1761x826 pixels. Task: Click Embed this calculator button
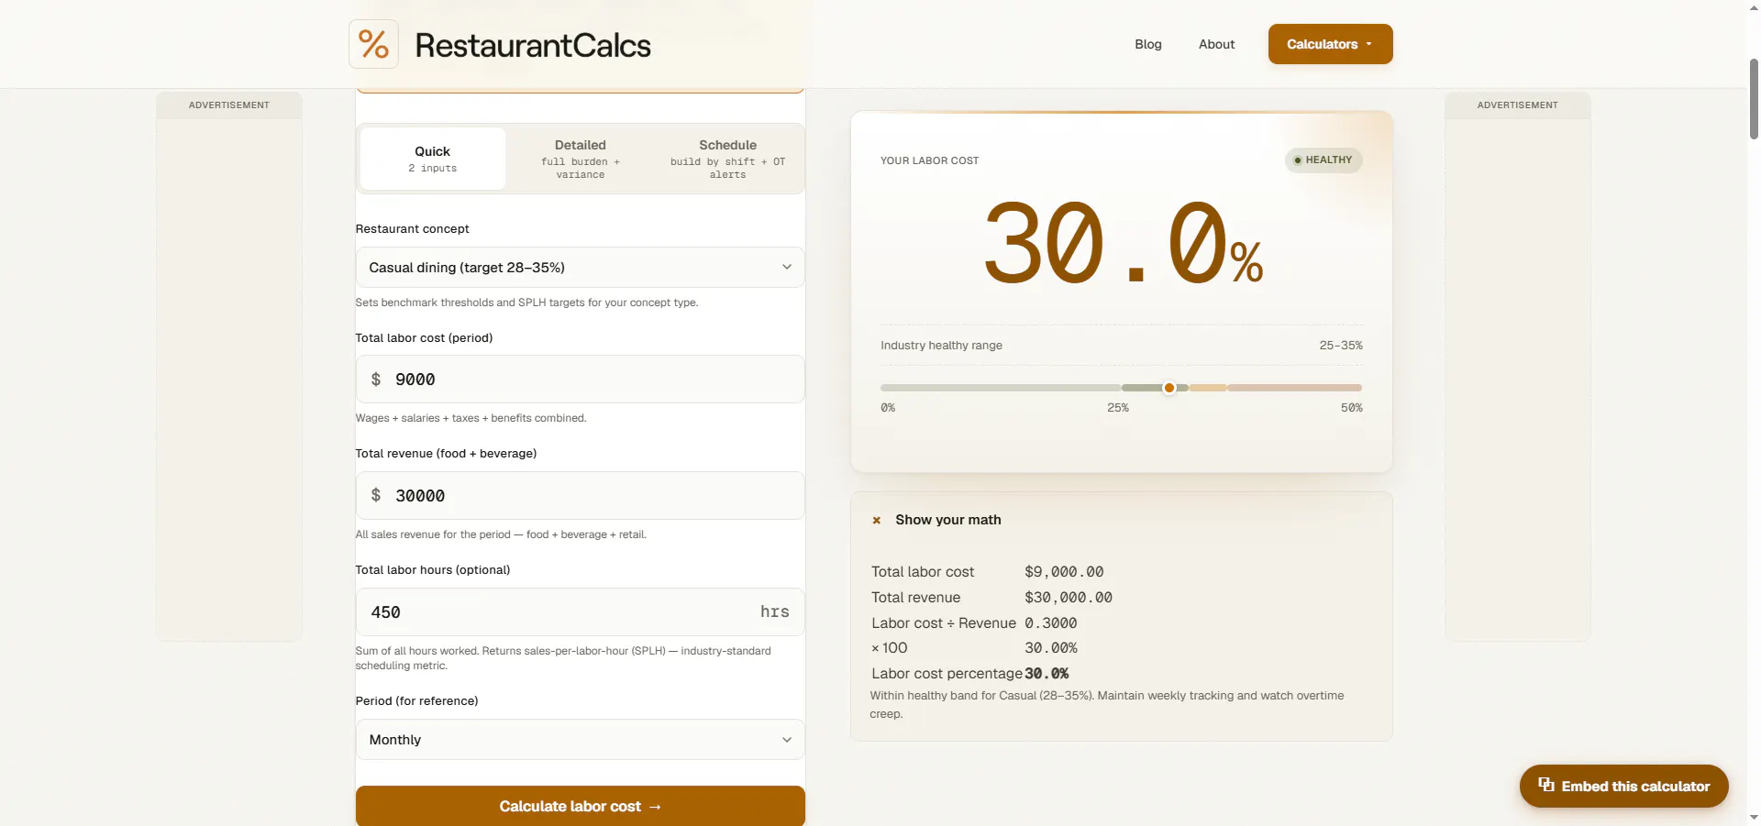[x=1623, y=786]
